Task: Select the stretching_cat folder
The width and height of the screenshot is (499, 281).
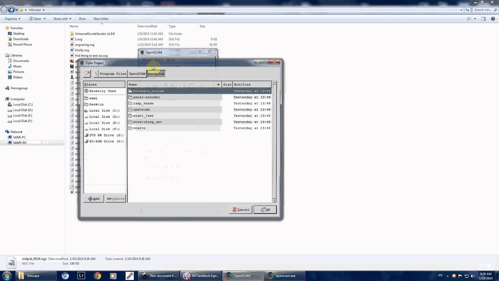Action: coord(199,122)
